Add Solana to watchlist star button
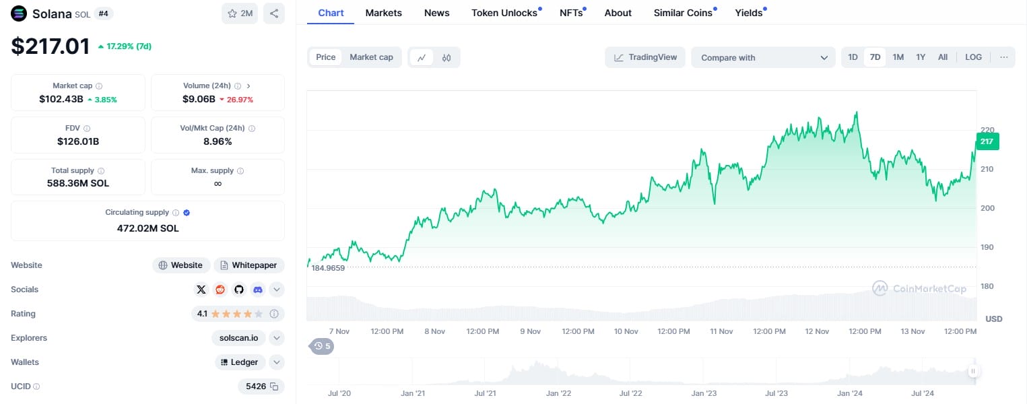Viewport: 1027px width, 404px height. [240, 13]
